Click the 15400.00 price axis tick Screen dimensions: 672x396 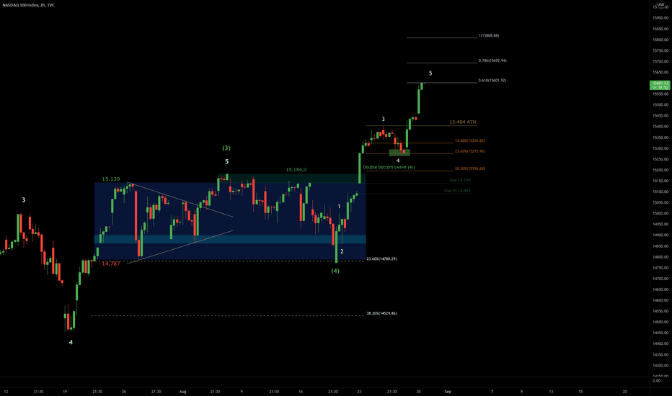(660, 127)
